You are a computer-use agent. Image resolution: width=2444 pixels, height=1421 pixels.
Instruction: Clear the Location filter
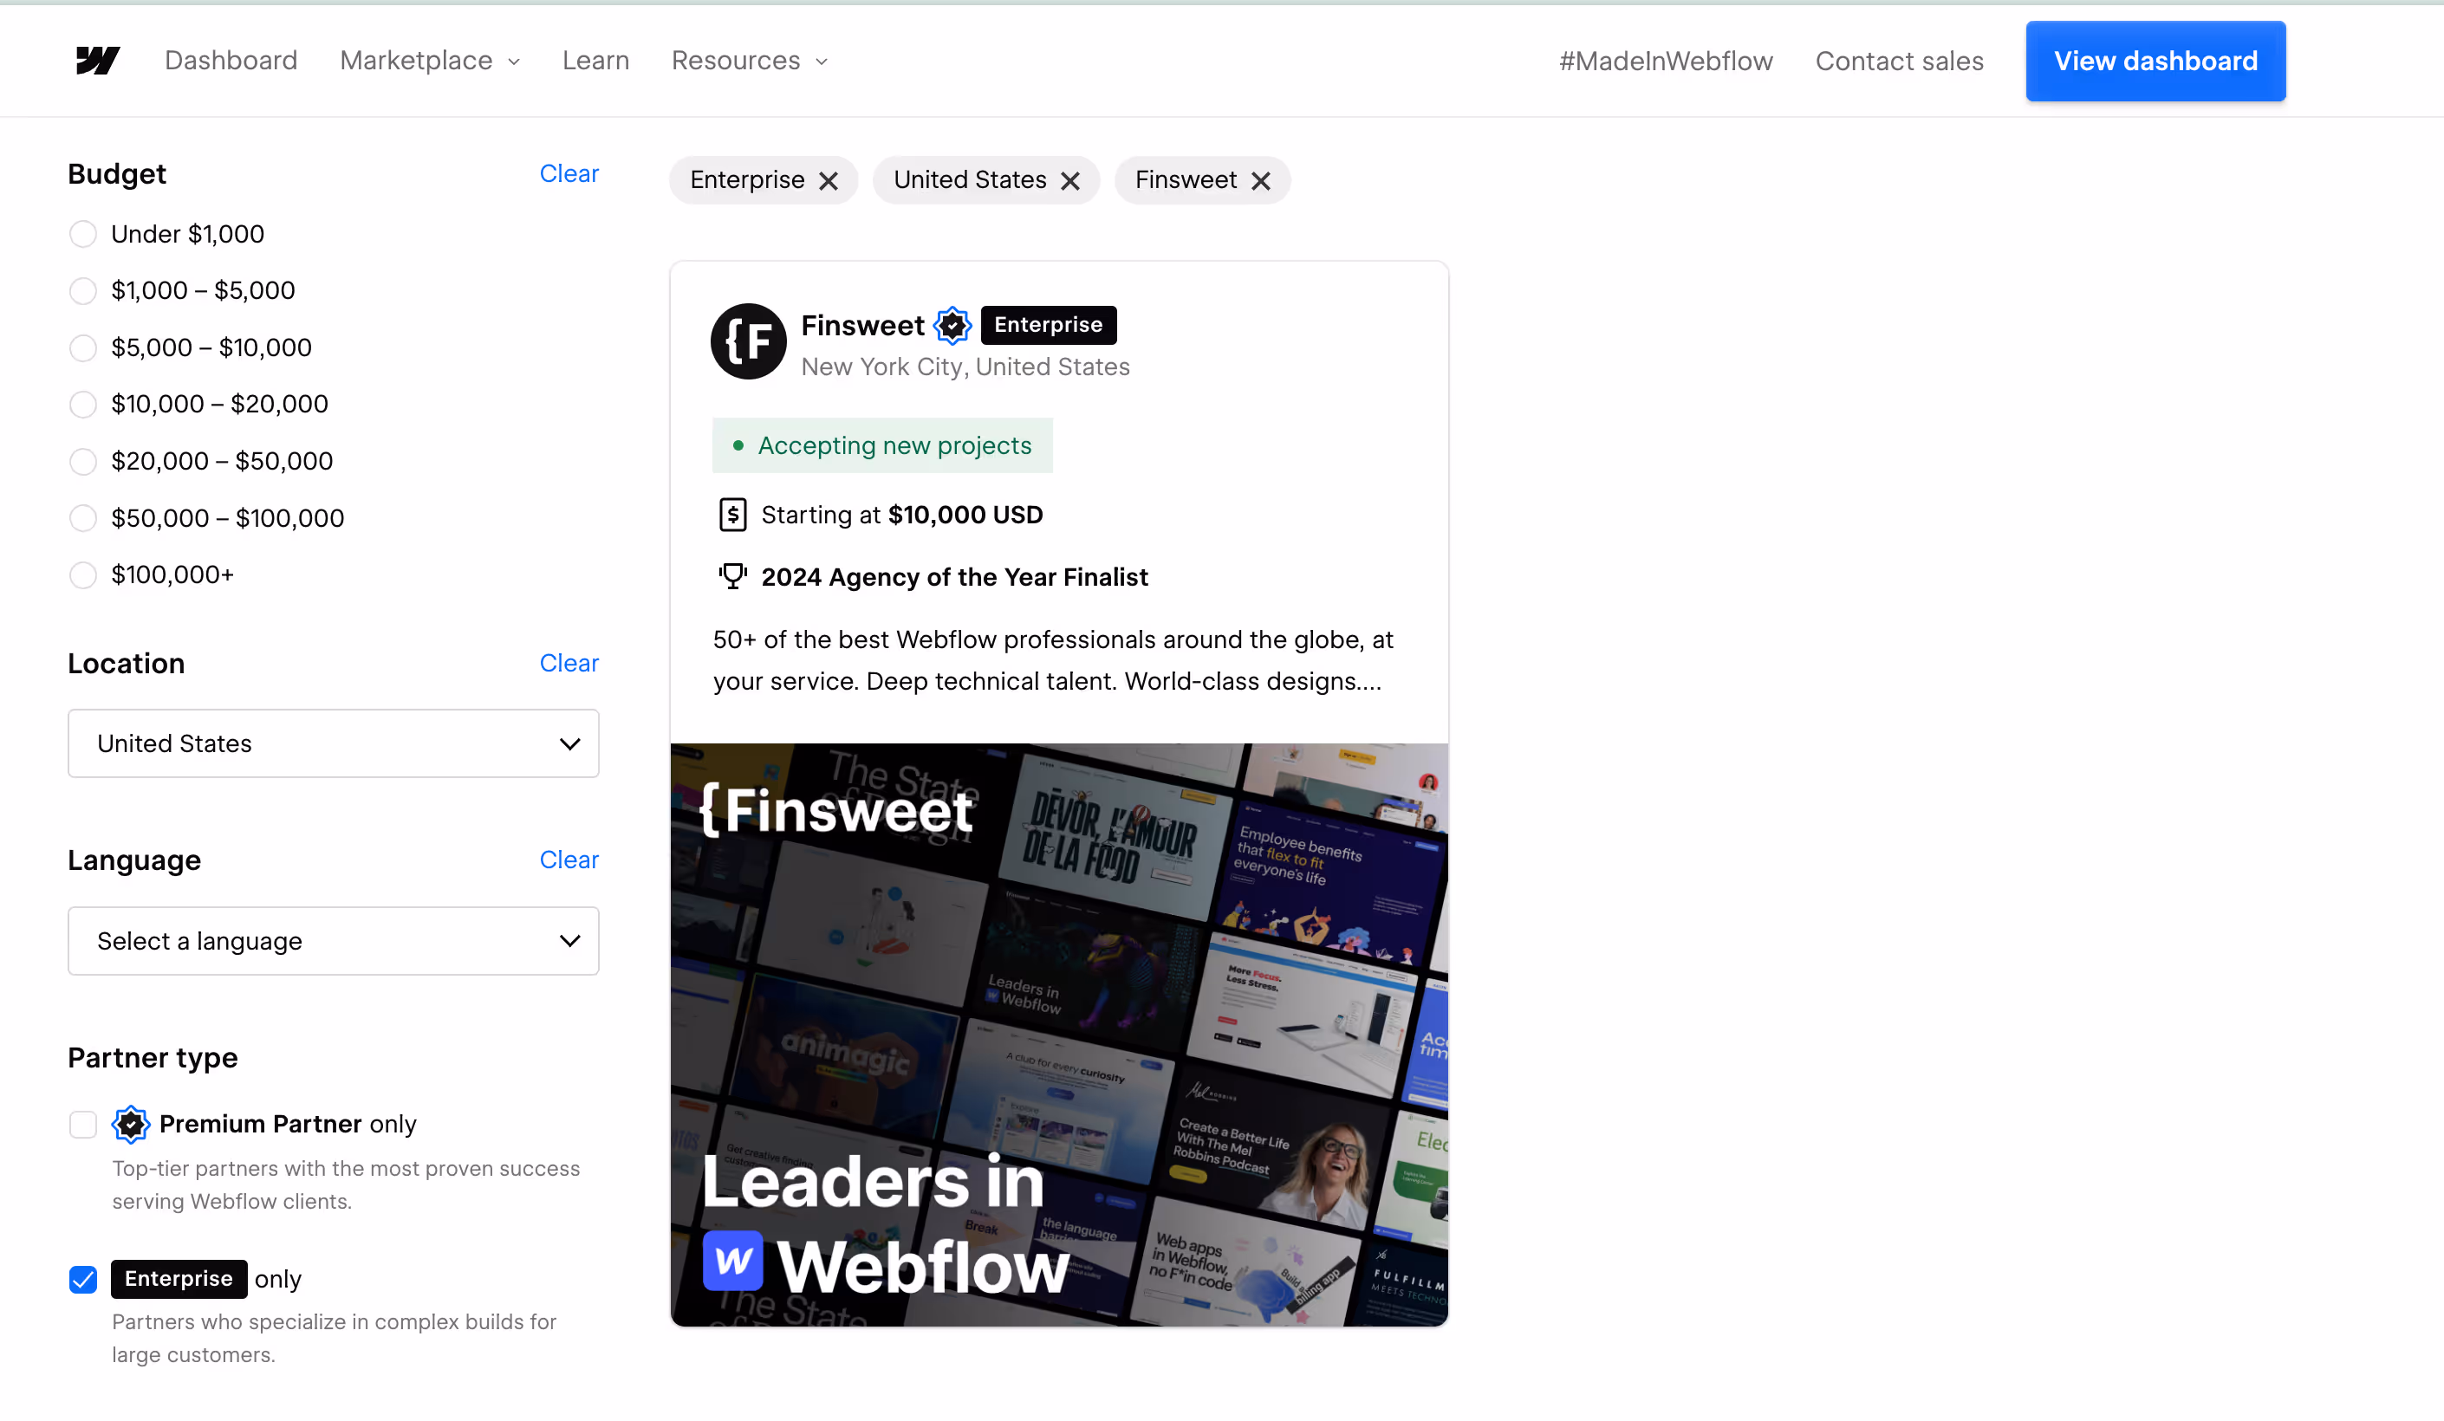(569, 663)
